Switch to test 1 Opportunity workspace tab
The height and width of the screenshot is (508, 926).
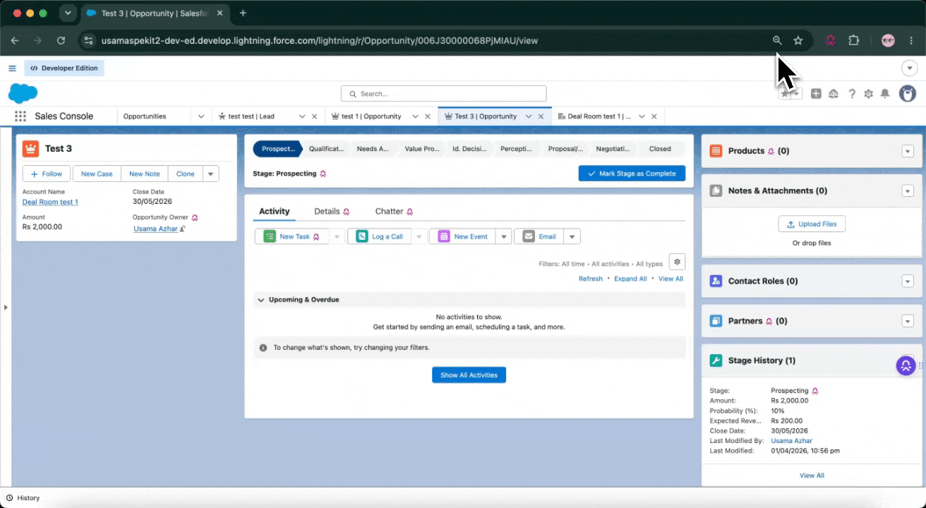[371, 116]
